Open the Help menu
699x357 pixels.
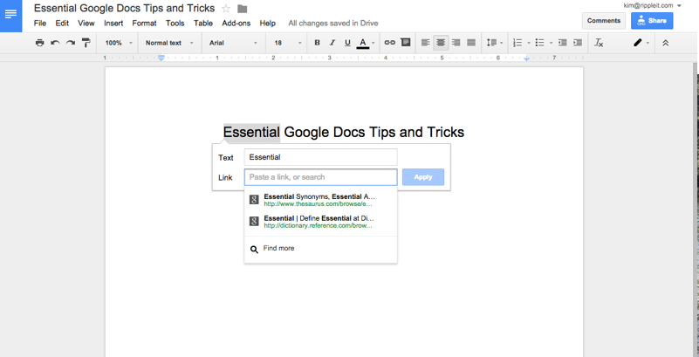pyautogui.click(x=268, y=24)
